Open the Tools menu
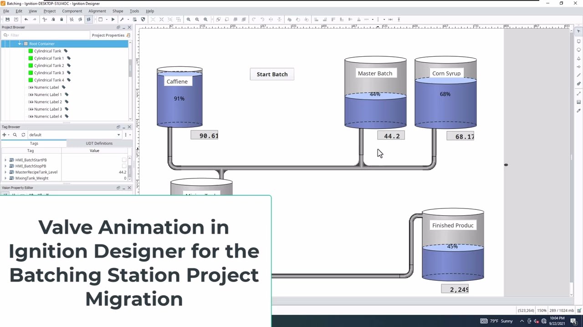 tap(134, 11)
